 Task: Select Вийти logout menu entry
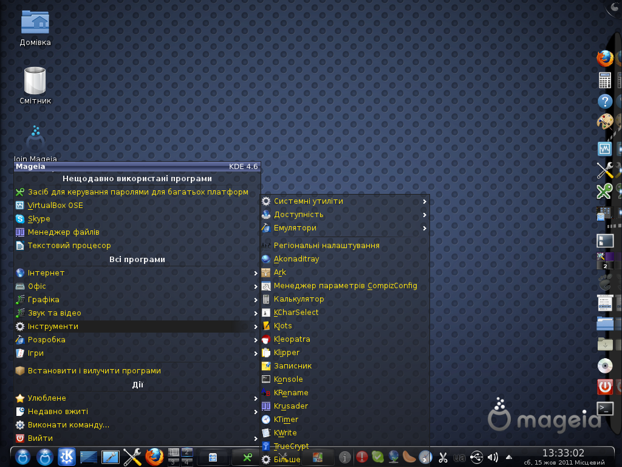pos(137,438)
